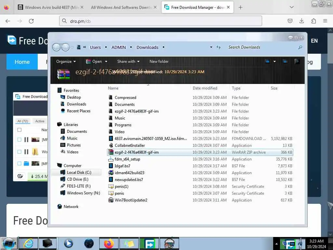The width and height of the screenshot is (333, 250).
Task: Open the All (72) filter tab
Action: pos(23,121)
